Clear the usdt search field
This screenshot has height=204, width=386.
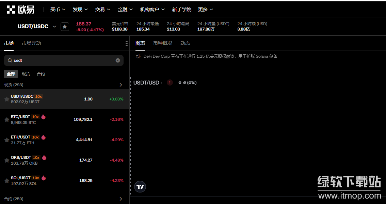[x=118, y=60]
